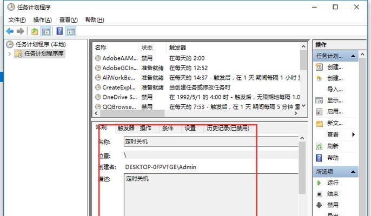Screen dimensions: 371x216
Task: Click the green refresh icon beside 刷新
Action: [319, 146]
